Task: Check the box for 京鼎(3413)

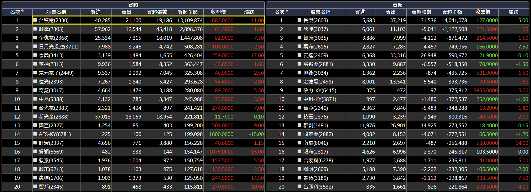Action: click(35, 55)
